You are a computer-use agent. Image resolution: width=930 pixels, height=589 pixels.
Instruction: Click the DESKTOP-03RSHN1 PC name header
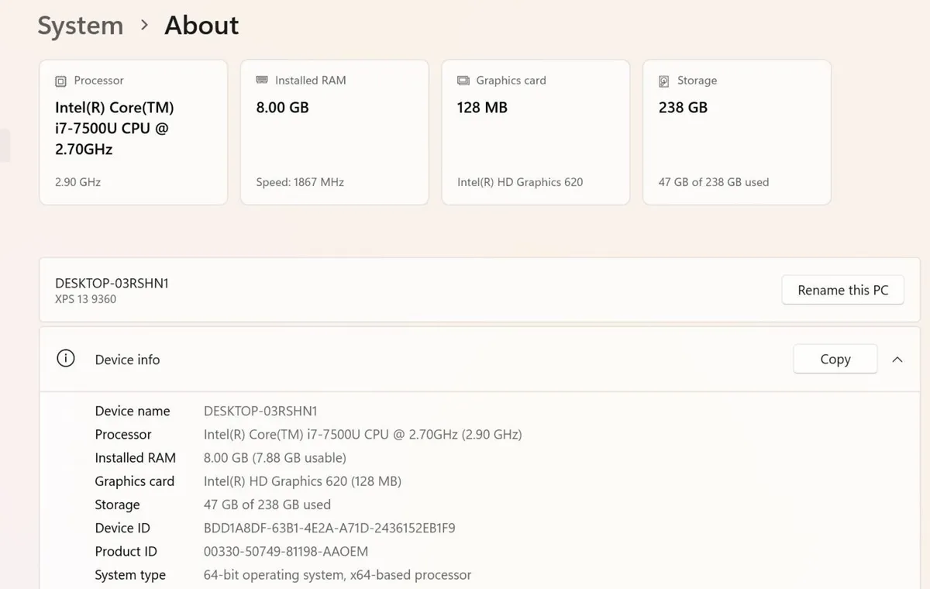click(x=112, y=284)
